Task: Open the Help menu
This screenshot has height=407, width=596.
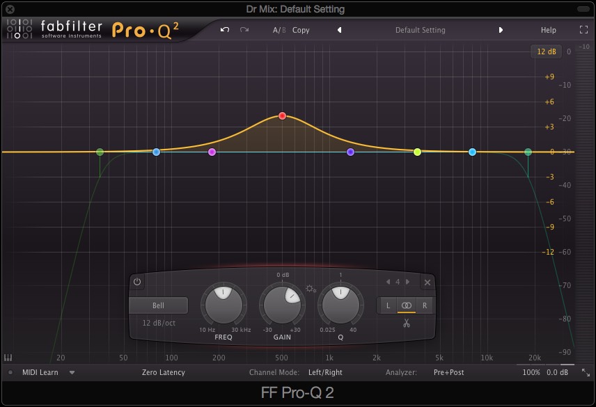Action: tap(548, 30)
